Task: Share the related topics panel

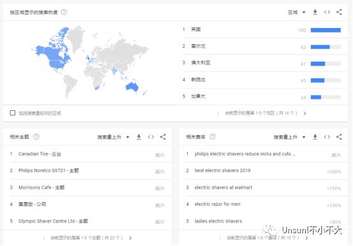Action: point(162,137)
